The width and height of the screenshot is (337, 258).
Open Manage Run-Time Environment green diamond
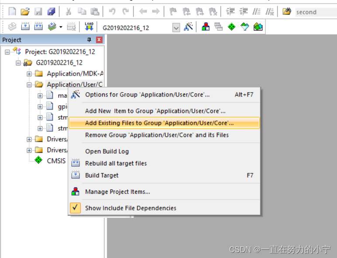[x=231, y=27]
